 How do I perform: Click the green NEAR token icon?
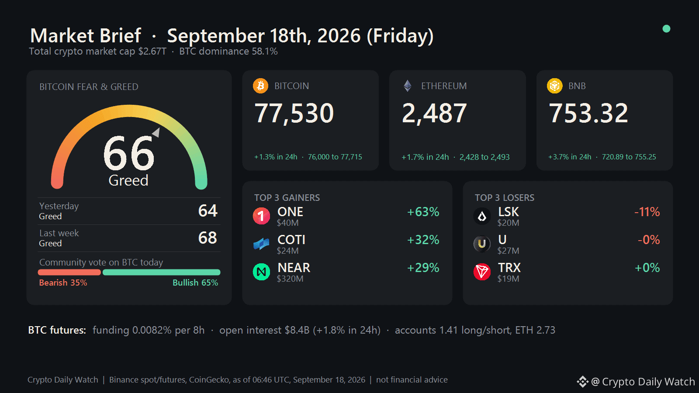point(261,272)
